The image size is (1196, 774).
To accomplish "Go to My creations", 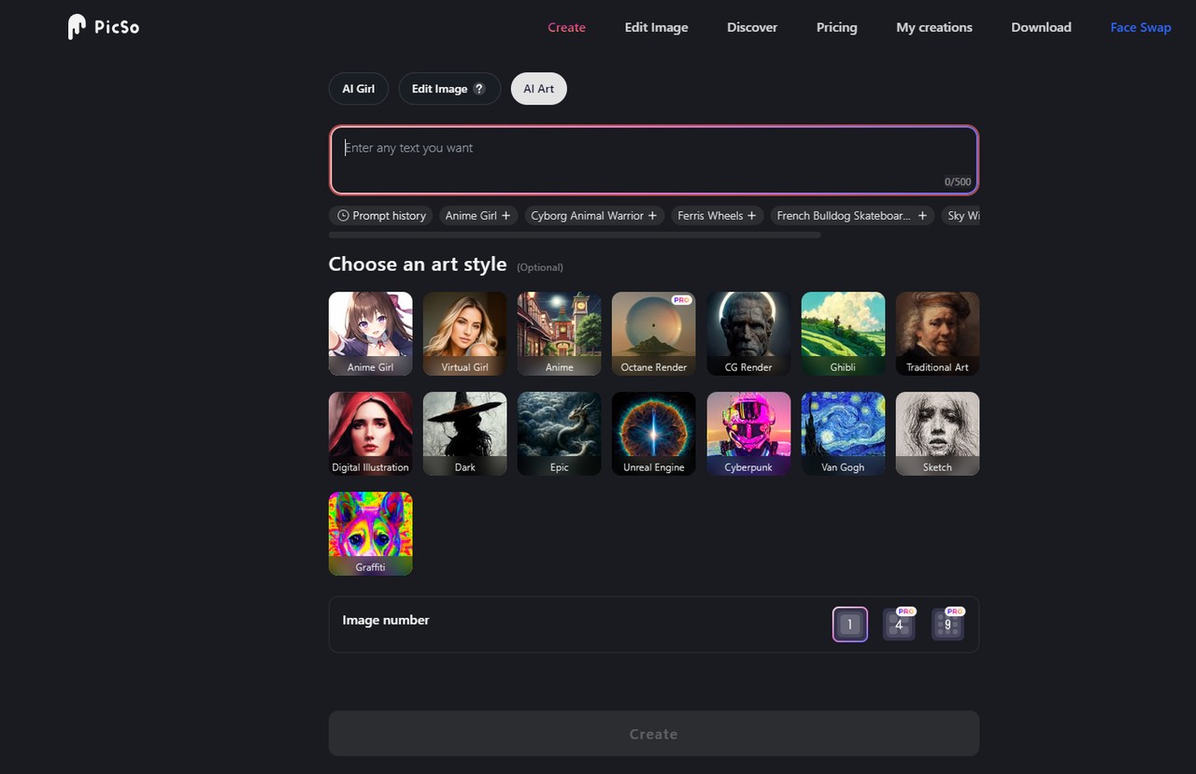I will (933, 27).
